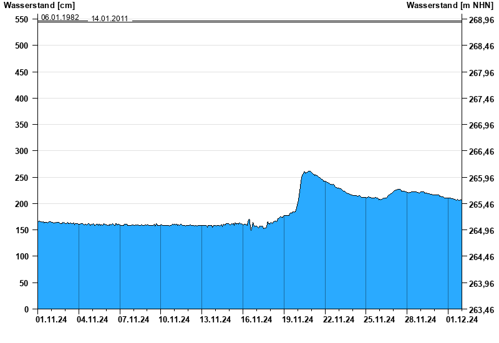Select the 22.11.24 date label
This screenshot has height=343, width=499.
click(x=339, y=320)
